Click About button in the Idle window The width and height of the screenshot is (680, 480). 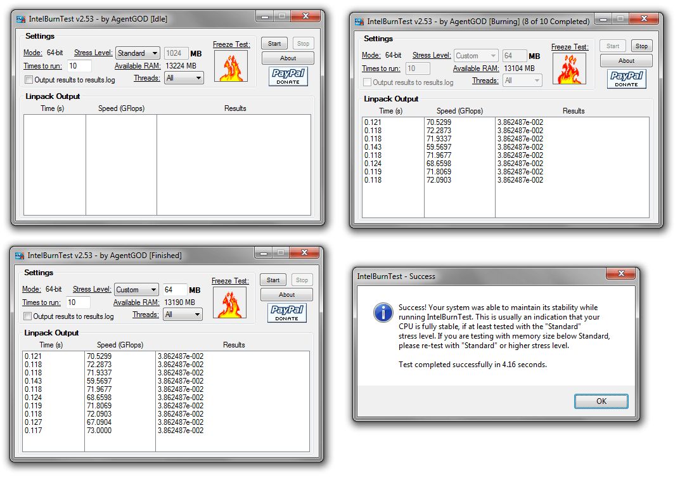tap(288, 58)
